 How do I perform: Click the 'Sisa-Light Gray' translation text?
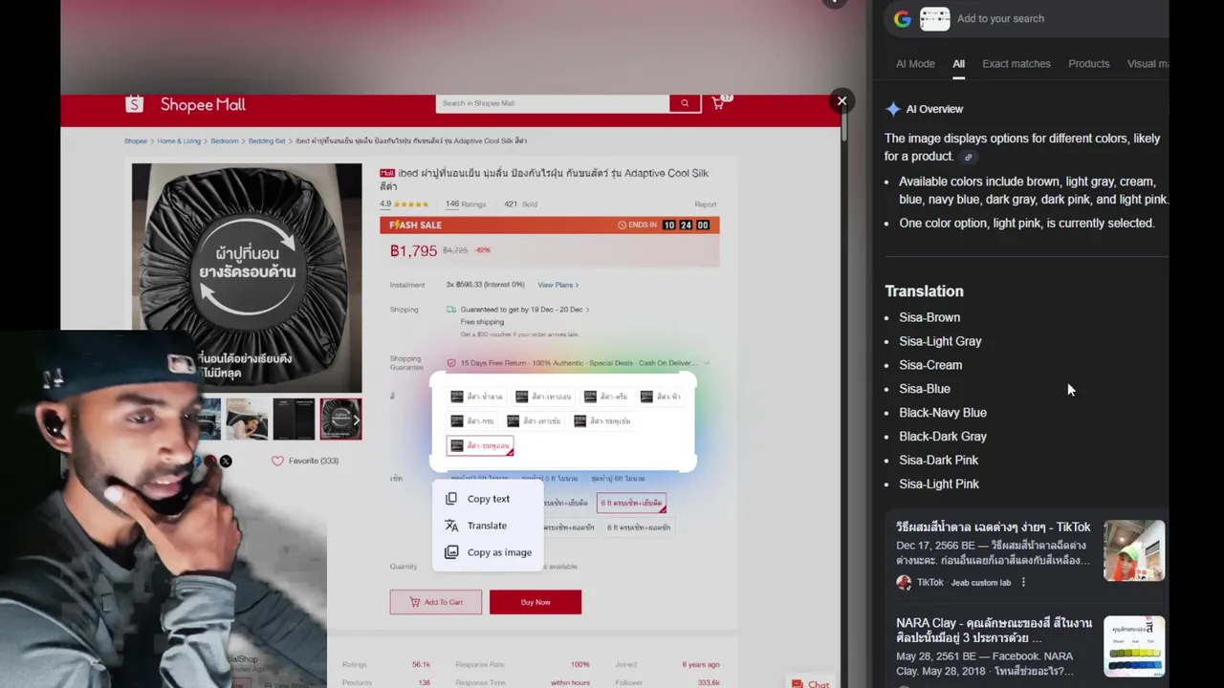(940, 341)
